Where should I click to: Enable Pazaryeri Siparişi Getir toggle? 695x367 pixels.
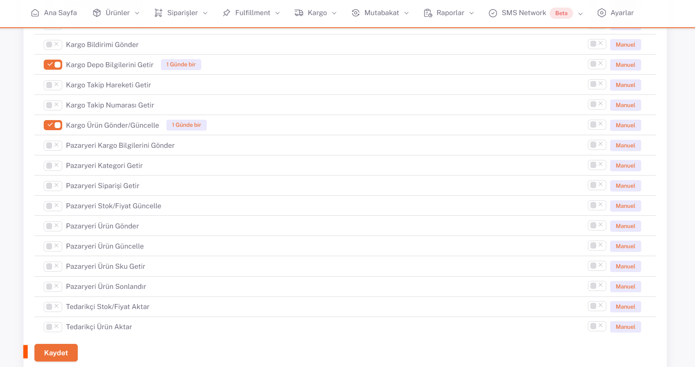53,186
